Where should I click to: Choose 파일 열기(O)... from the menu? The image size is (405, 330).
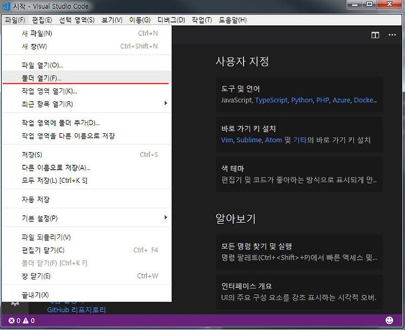87,65
